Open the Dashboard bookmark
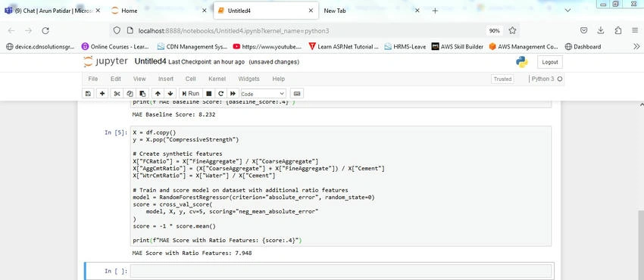Image resolution: width=644 pixels, height=280 pixels. (583, 47)
